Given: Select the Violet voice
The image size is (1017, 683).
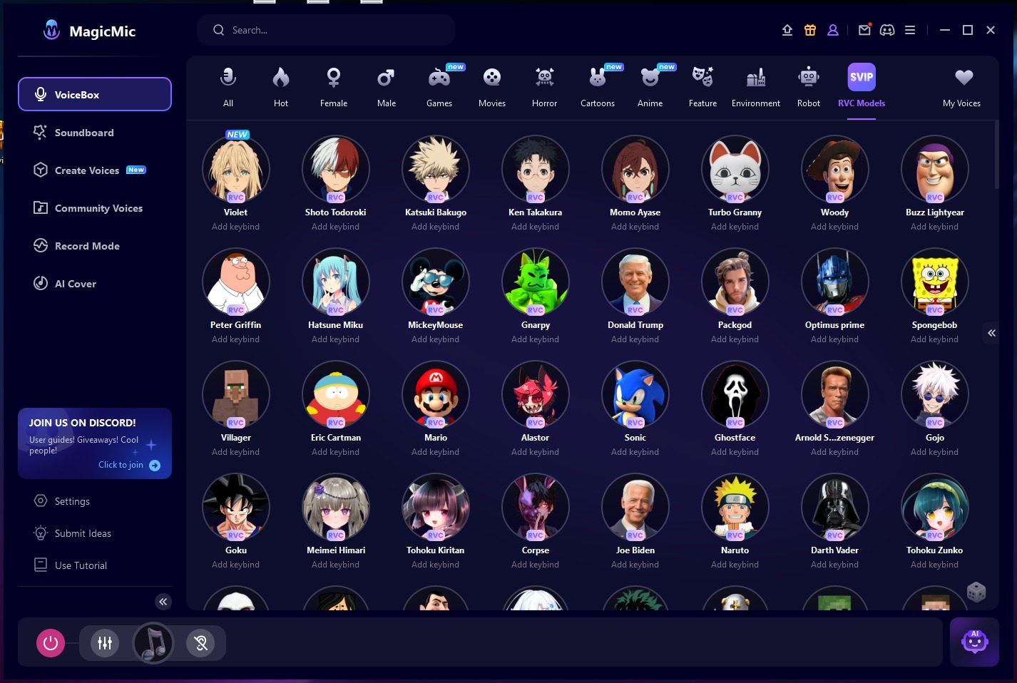Looking at the screenshot, I should pyautogui.click(x=236, y=170).
